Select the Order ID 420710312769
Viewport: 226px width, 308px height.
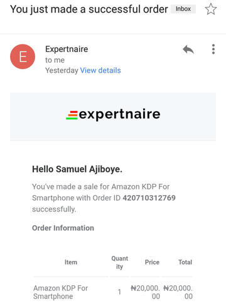(149, 198)
